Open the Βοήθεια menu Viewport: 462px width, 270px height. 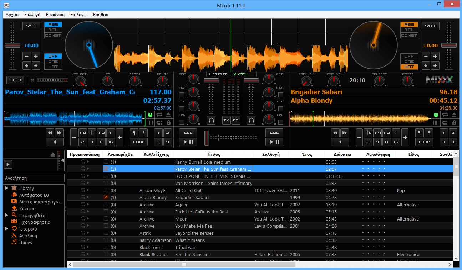[x=101, y=15]
